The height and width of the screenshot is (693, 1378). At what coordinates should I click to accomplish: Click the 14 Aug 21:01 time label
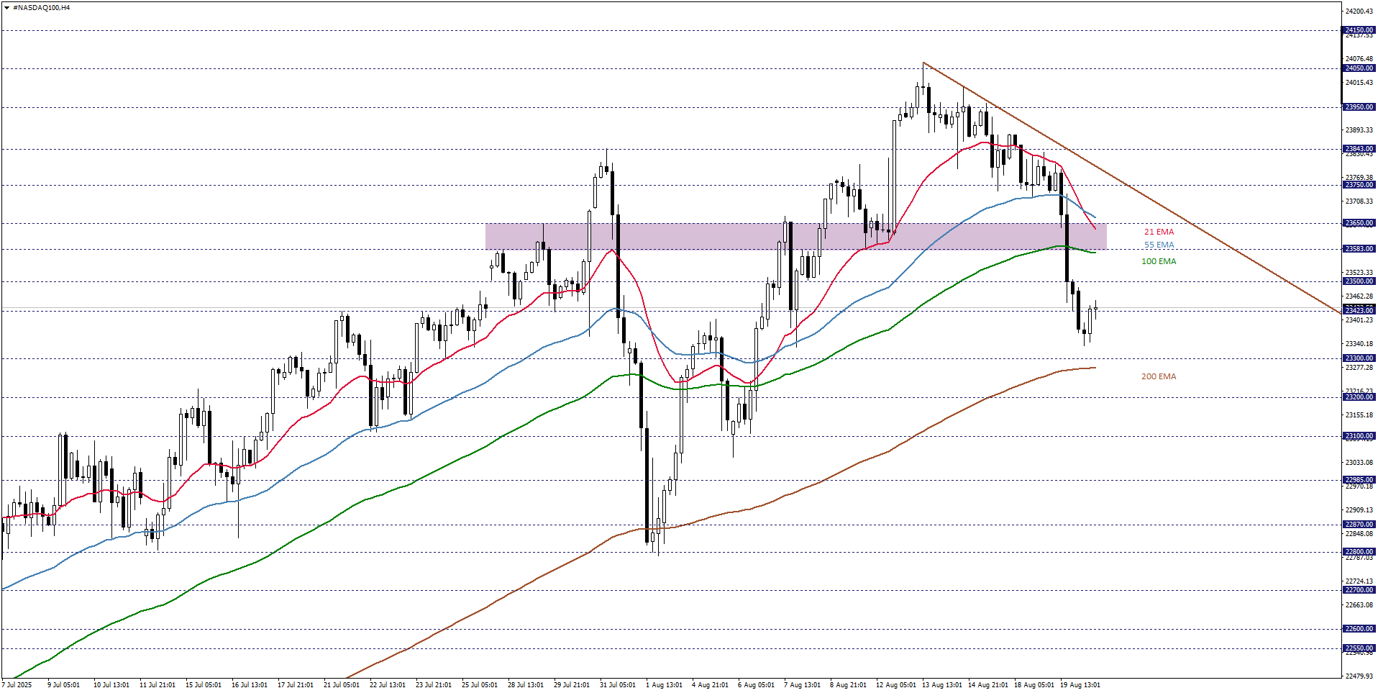click(x=987, y=685)
